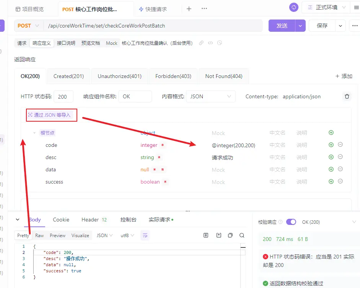Select the Not Found(404) response tab

tap(224, 76)
